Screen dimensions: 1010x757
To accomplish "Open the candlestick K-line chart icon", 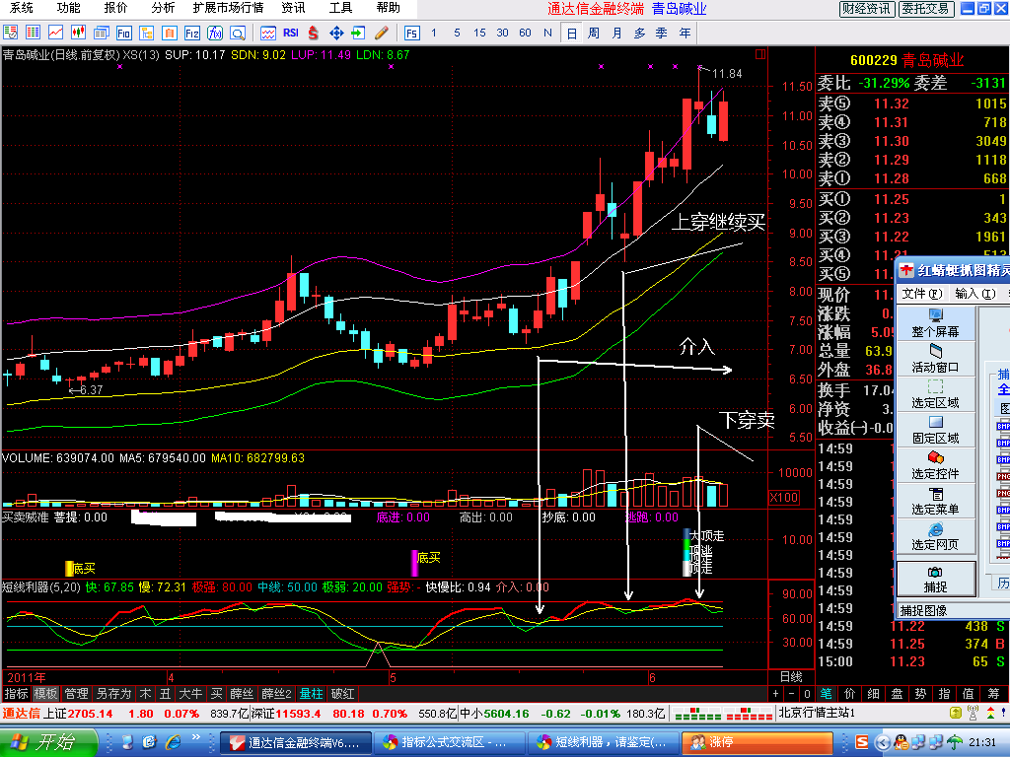I will click(78, 33).
